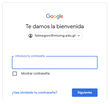Enable showing password with the empty square box
The image size is (110, 104).
pyautogui.click(x=15, y=74)
